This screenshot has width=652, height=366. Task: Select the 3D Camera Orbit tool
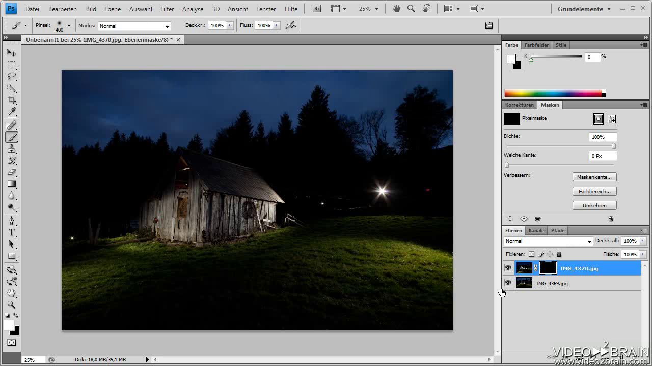pyautogui.click(x=11, y=281)
